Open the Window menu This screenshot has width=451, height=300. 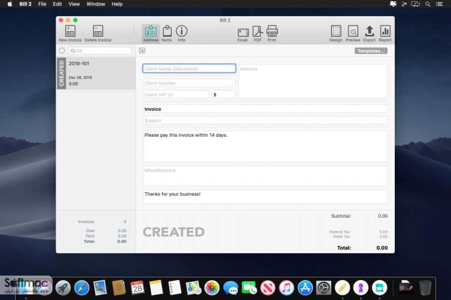(96, 4)
